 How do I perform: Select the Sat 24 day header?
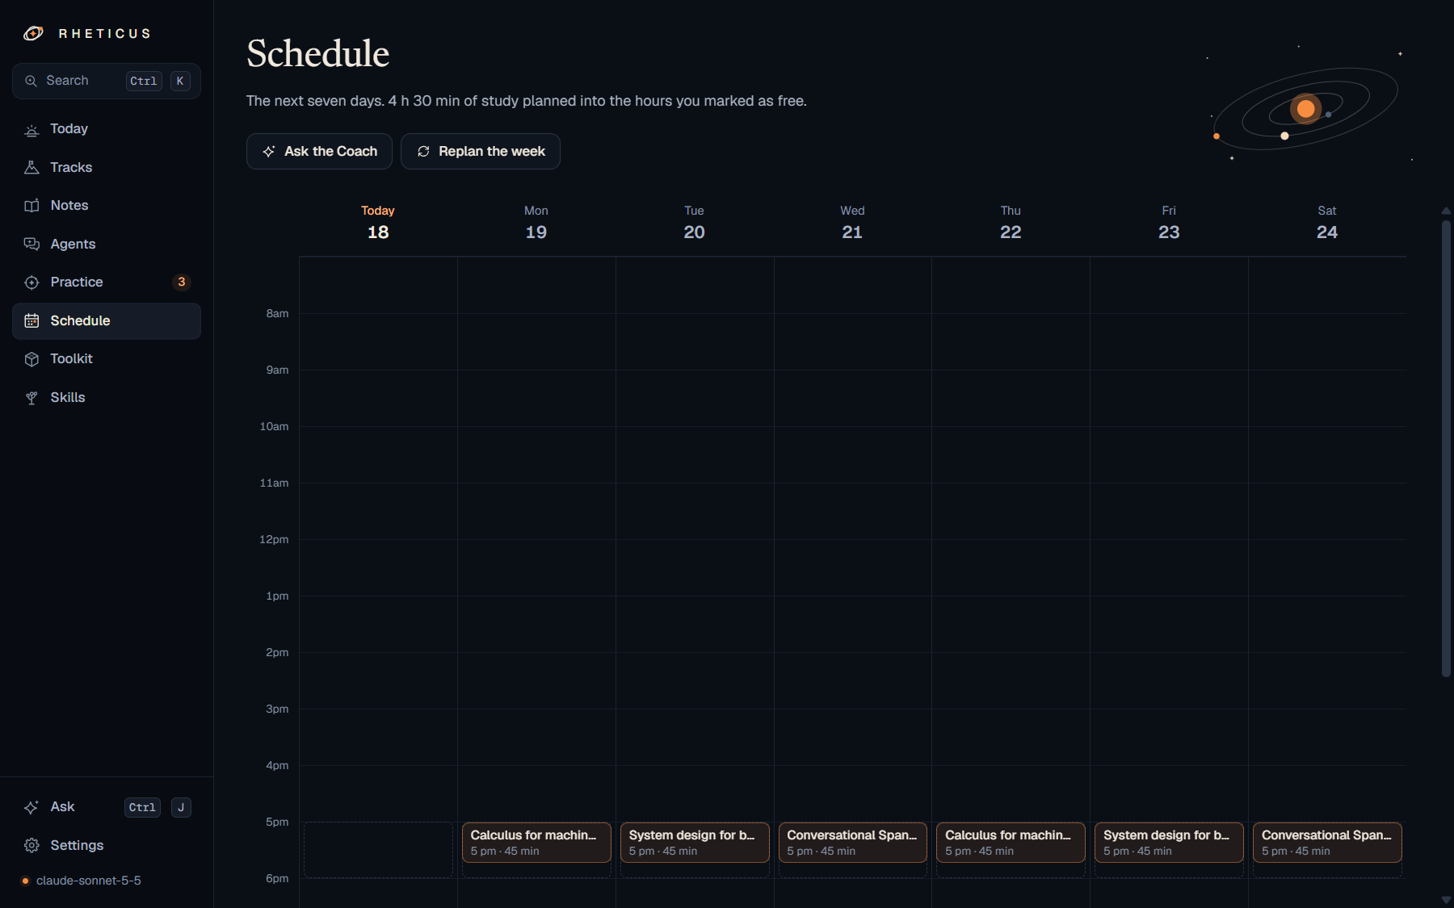coord(1327,223)
